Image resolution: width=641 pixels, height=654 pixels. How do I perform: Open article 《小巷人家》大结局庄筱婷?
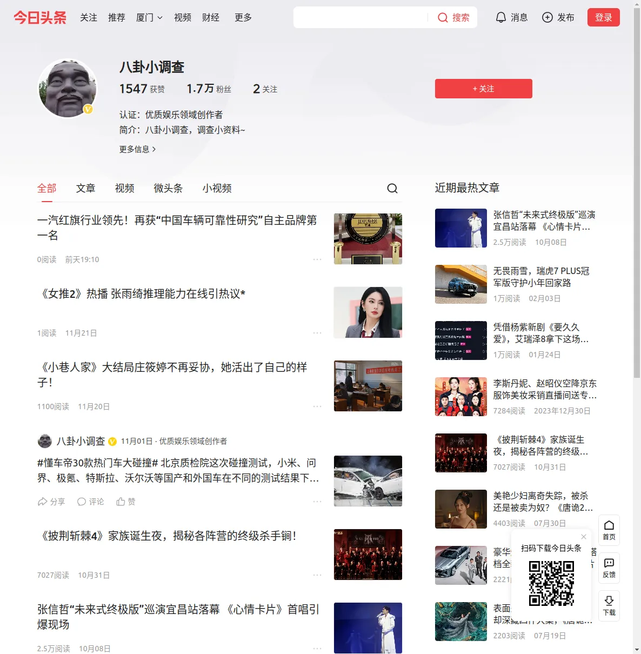(x=172, y=375)
